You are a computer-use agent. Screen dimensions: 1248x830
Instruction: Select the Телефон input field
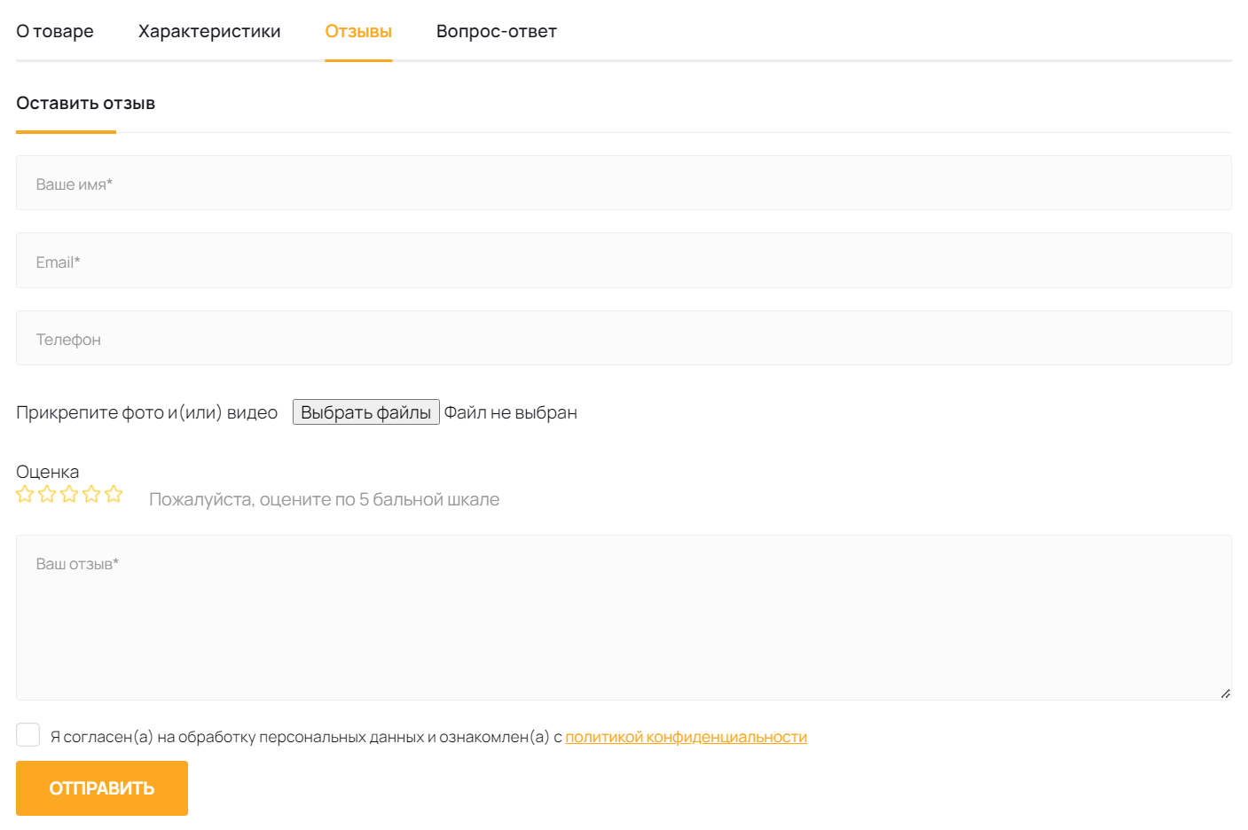coord(624,338)
